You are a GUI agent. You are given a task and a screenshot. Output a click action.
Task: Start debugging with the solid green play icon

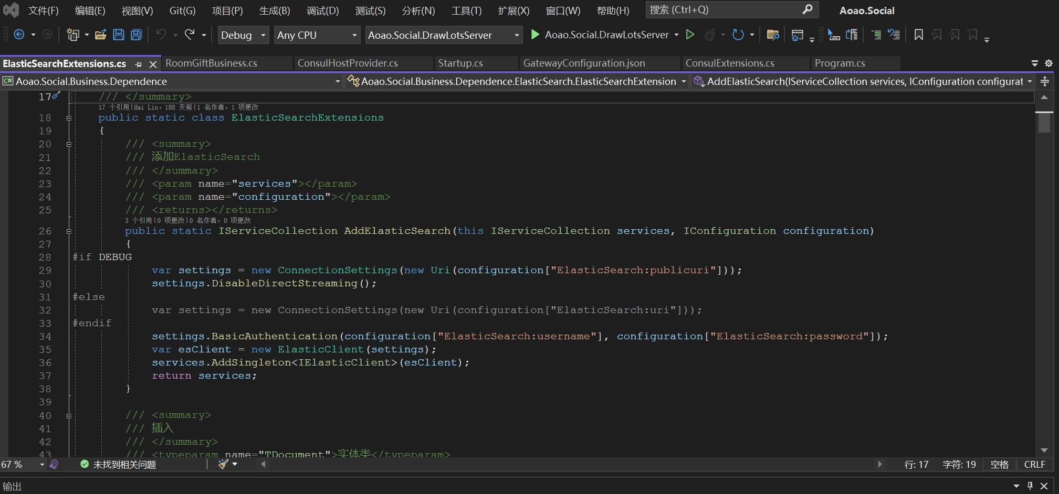coord(535,35)
